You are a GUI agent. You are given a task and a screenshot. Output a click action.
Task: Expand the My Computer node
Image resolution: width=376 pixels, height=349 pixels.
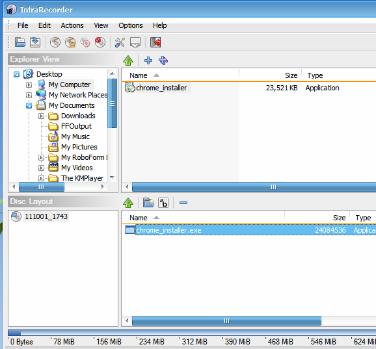tap(29, 84)
